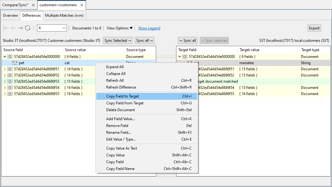Select Copy Value menu entry
Screen dimensions: 332x187
pos(147,155)
